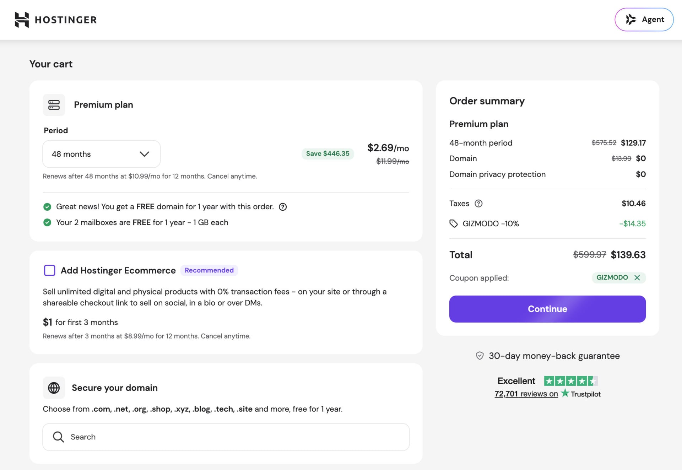Viewport: 682px width, 470px height.
Task: Click the -$14.35 discount amount
Action: click(x=632, y=223)
